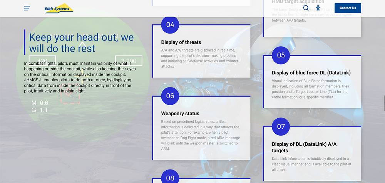Image resolution: width=385 pixels, height=183 pixels.
Task: Click the 04 number badge
Action: click(170, 25)
